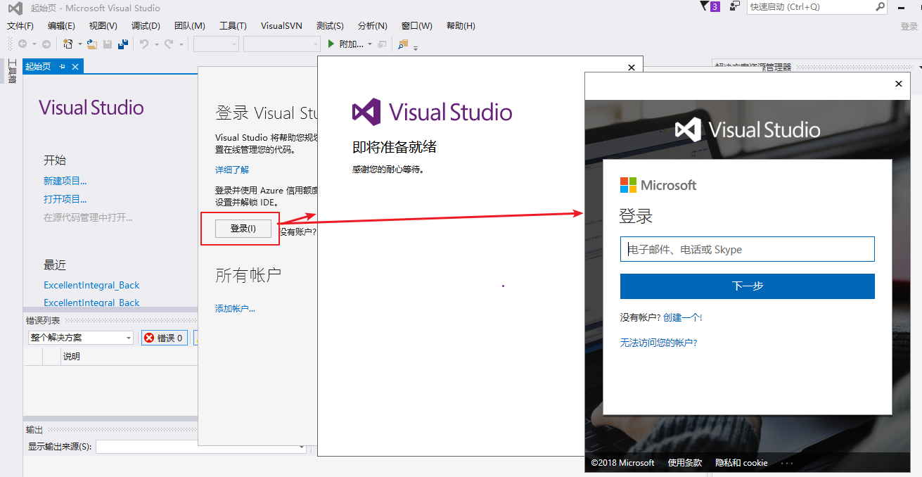Click the Sign in (I) button
Image resolution: width=922 pixels, height=477 pixels.
(x=243, y=229)
